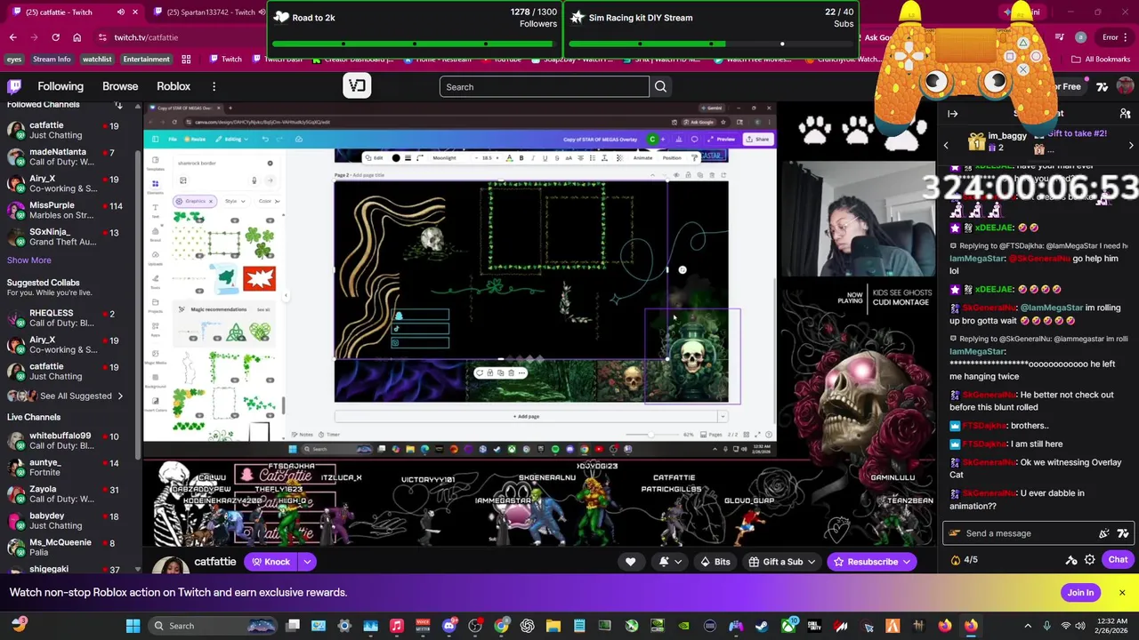The width and height of the screenshot is (1139, 640).
Task: Open the Browse tab
Action: click(x=120, y=86)
